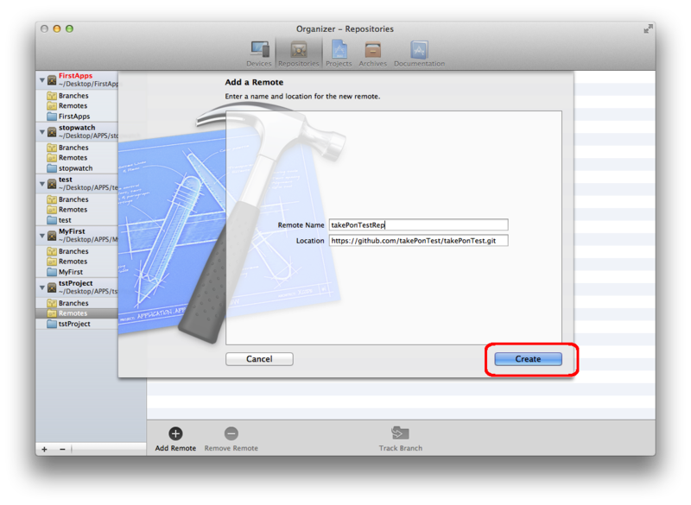Click the Track Branch icon
The width and height of the screenshot is (691, 505).
tap(400, 433)
